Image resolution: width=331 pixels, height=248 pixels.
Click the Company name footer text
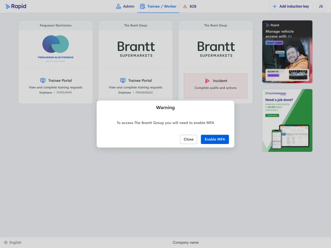(186, 243)
